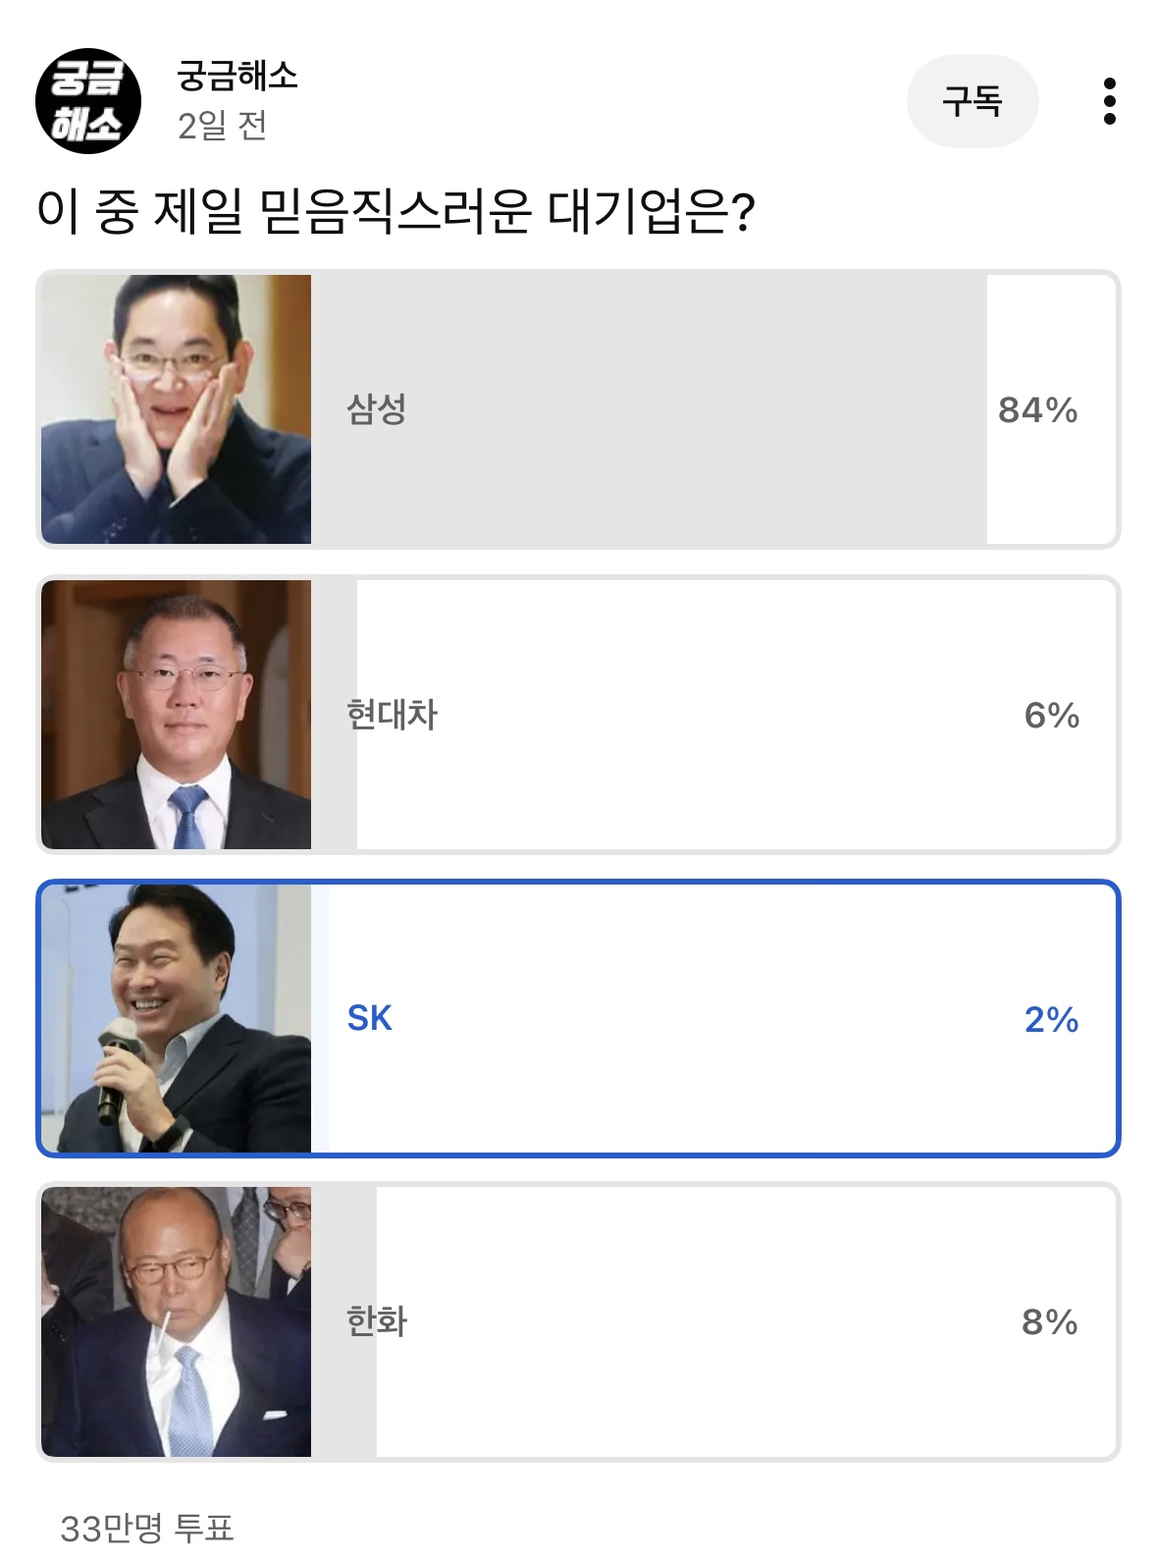
Task: Click the gray 84% progress bar for 삼성
Action: pyautogui.click(x=649, y=409)
